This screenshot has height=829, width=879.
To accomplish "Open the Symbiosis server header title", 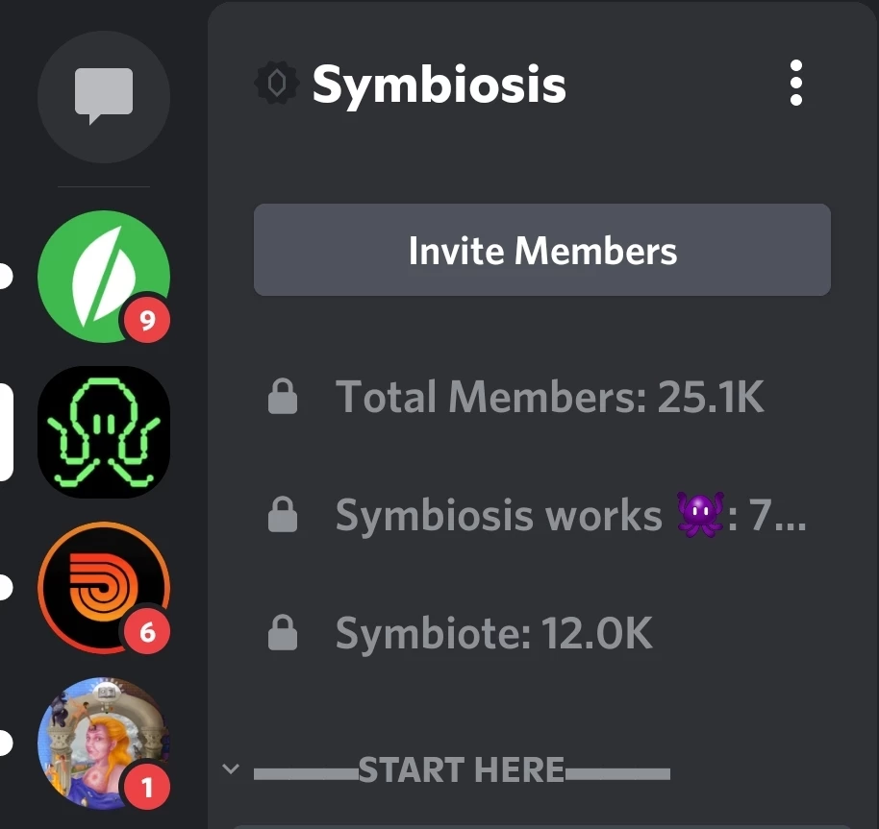I will [439, 84].
